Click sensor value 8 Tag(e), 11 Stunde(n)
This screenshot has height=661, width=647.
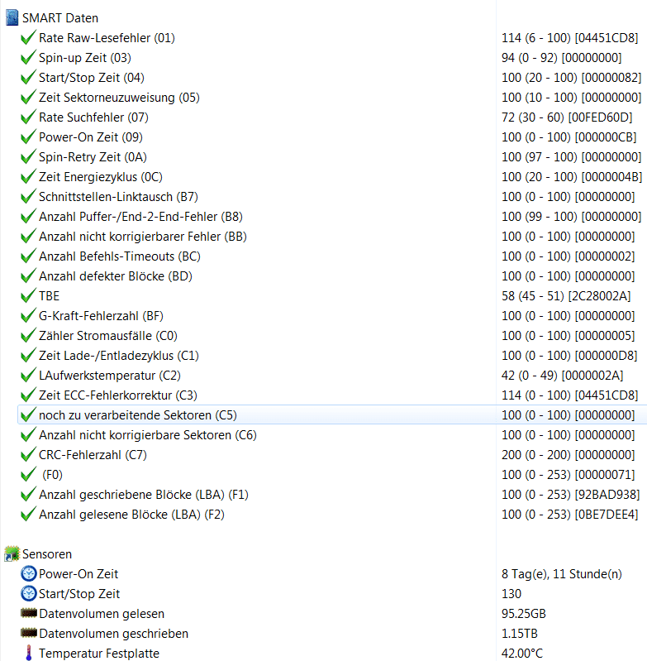(x=562, y=574)
